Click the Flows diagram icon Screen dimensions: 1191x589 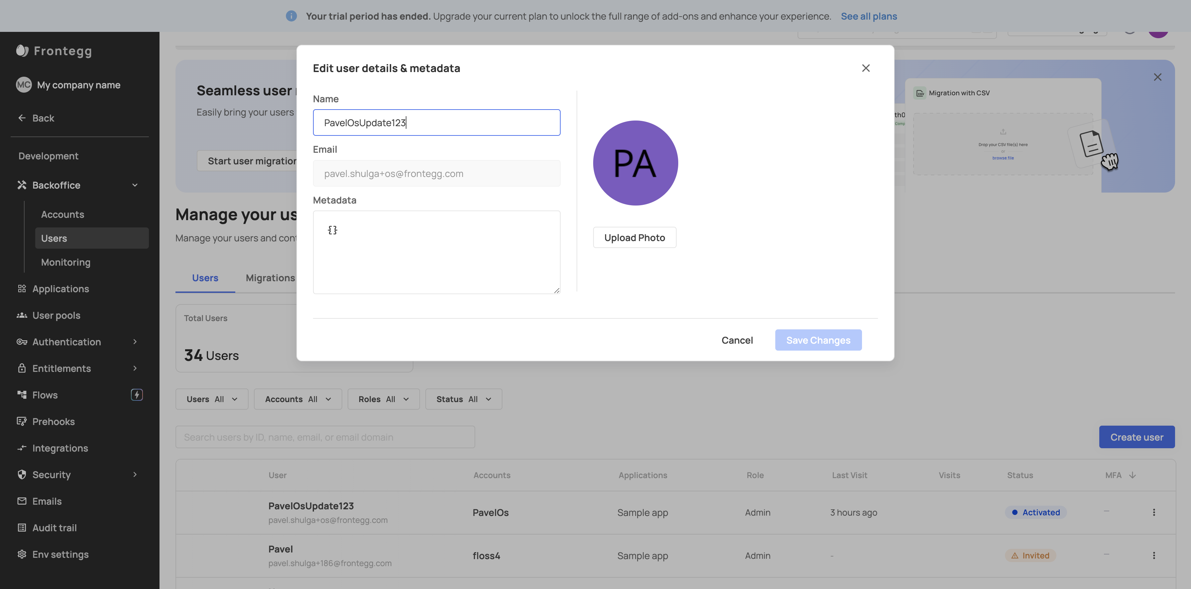[22, 394]
